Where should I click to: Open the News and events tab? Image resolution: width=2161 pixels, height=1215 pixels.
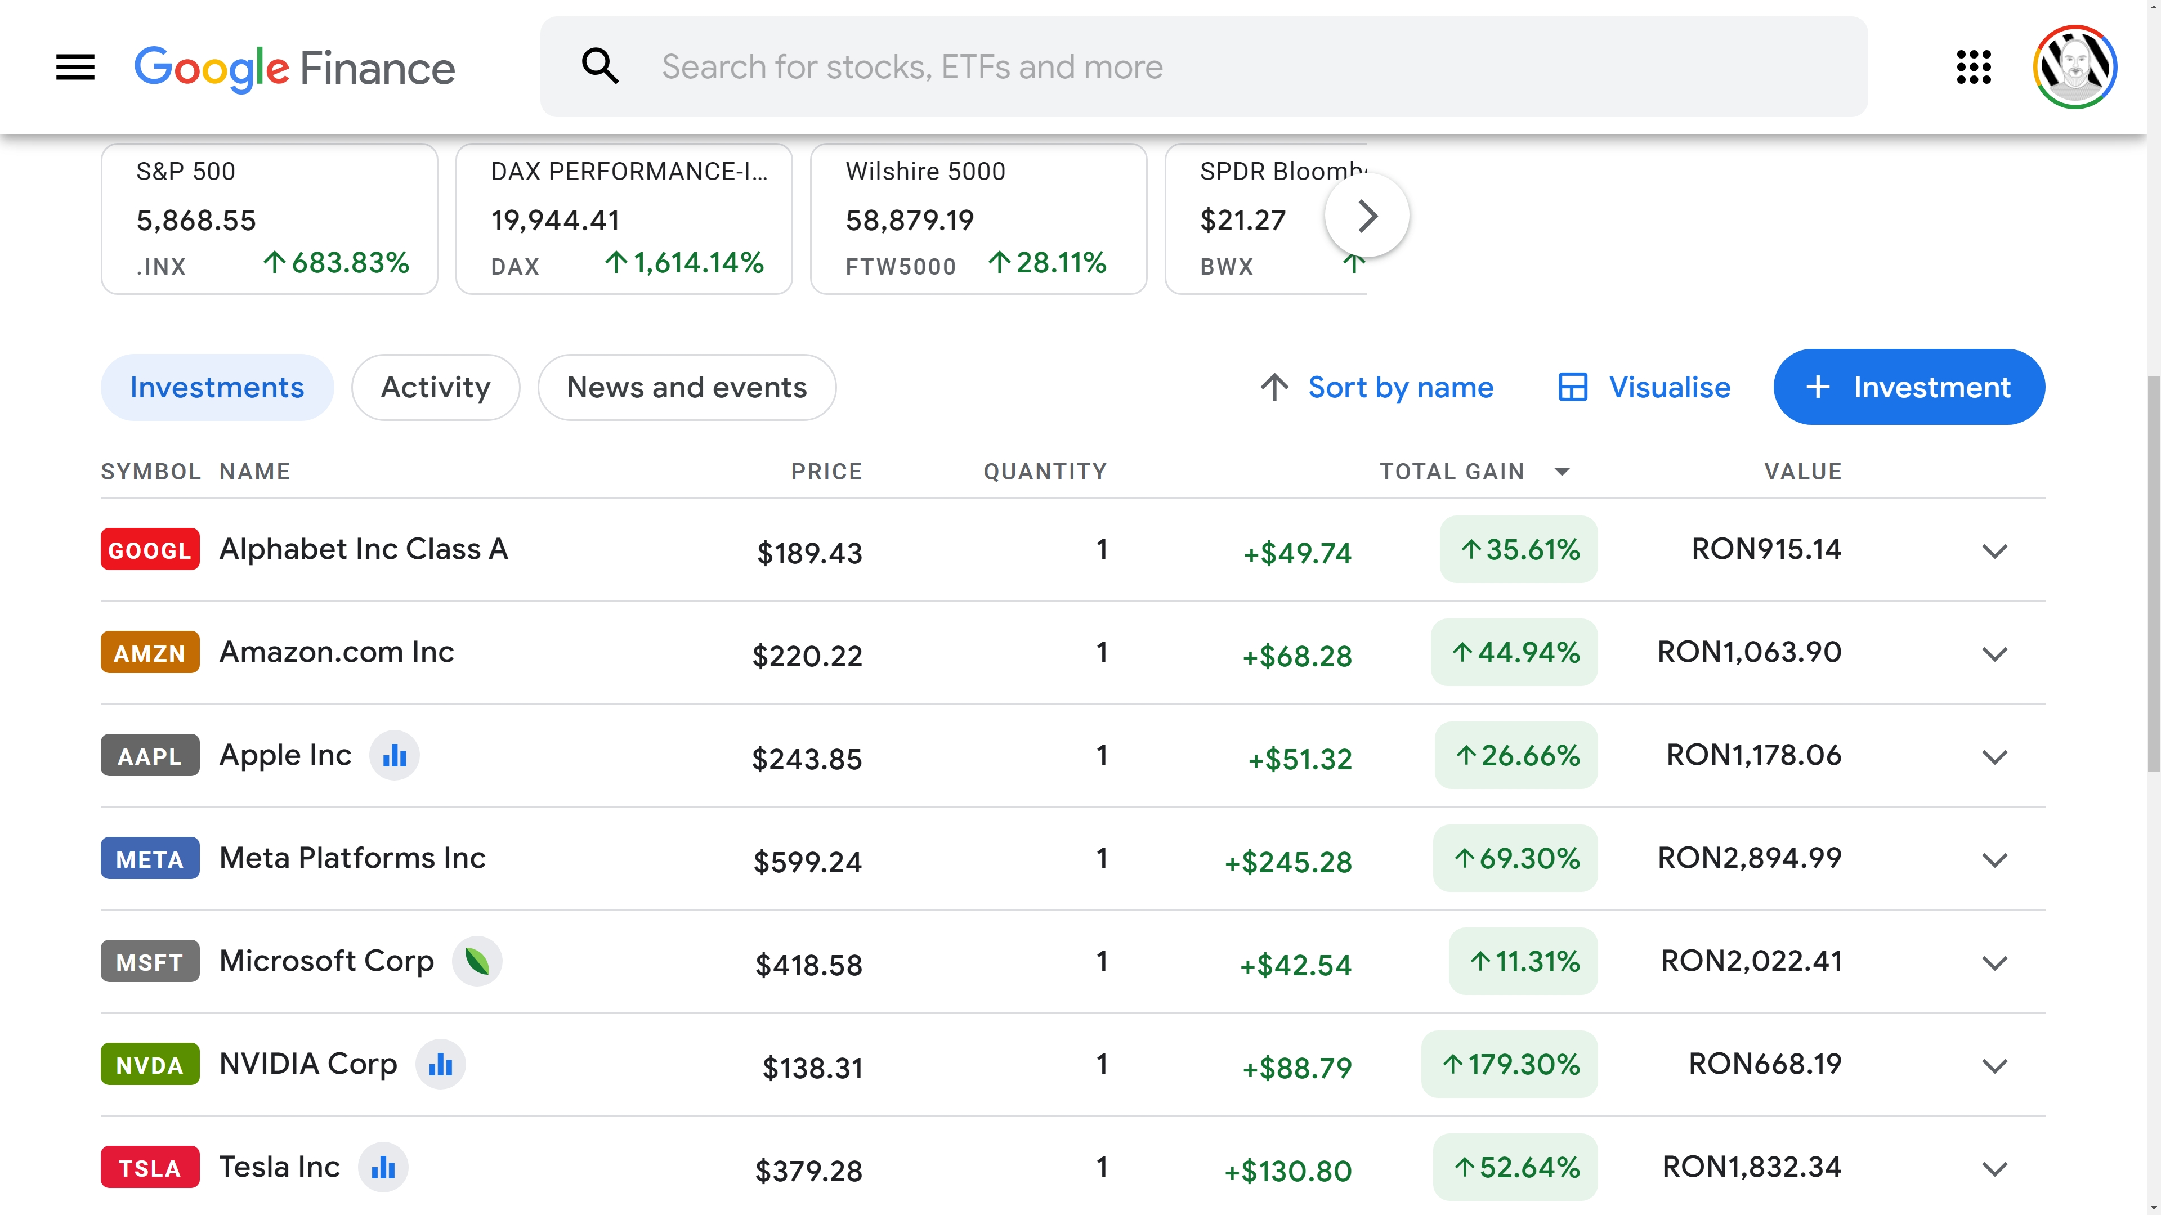(x=686, y=387)
